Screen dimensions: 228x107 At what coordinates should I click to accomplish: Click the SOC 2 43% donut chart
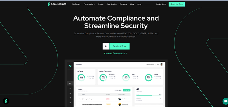(126, 78)
